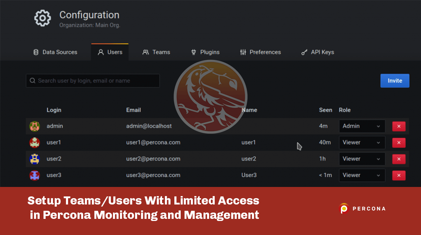This screenshot has width=421, height=235.
Task: Open the Data Sources tab
Action: [x=55, y=52]
